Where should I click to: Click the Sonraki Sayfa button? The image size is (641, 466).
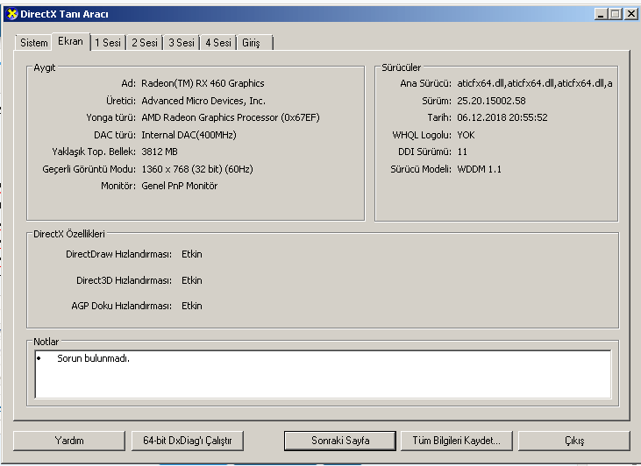click(340, 441)
